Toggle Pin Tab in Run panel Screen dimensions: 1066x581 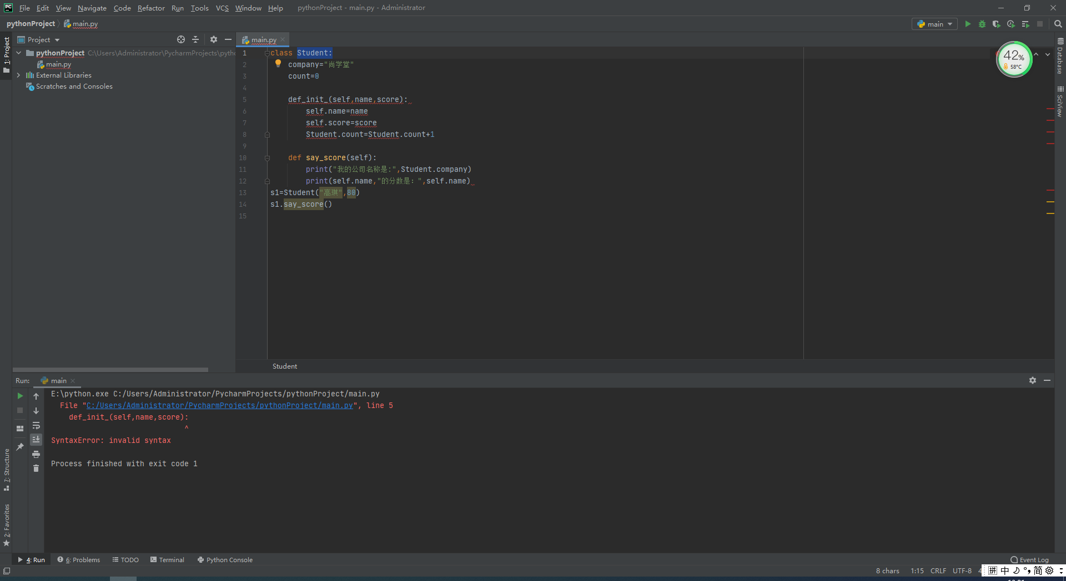point(20,446)
